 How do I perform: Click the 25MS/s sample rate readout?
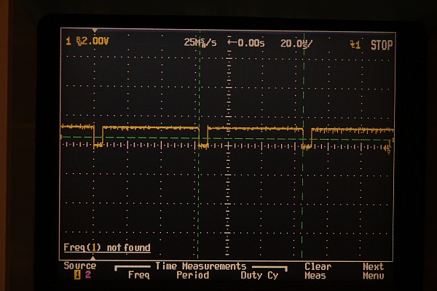200,44
